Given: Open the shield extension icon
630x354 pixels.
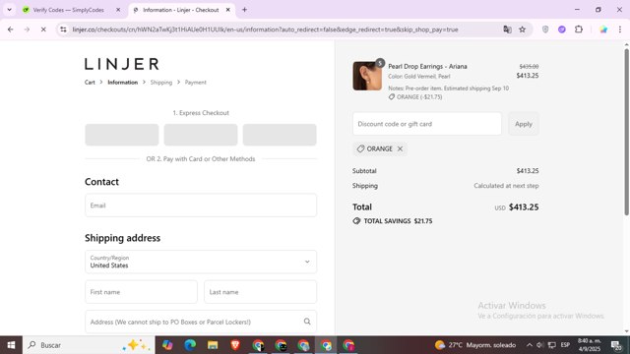Looking at the screenshot, I should point(545,29).
